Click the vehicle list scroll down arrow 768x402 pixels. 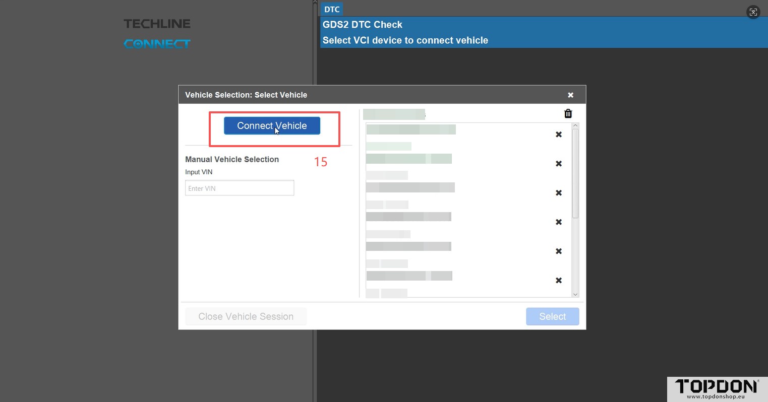coord(575,294)
